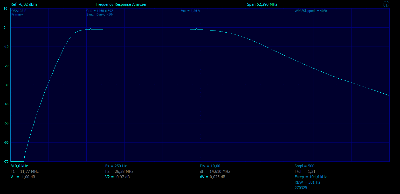Screen dimensions: 400x194
Task: Toggle the dV = 0,025 dB readout
Action: point(212,177)
